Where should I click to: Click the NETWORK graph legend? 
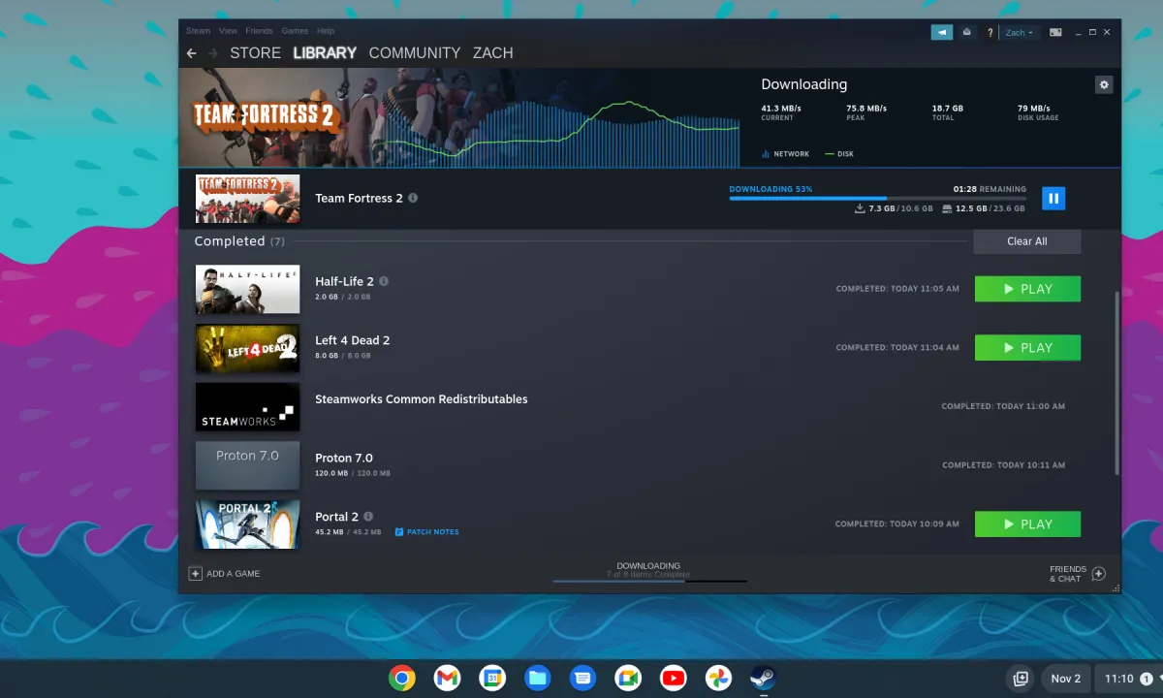(785, 154)
